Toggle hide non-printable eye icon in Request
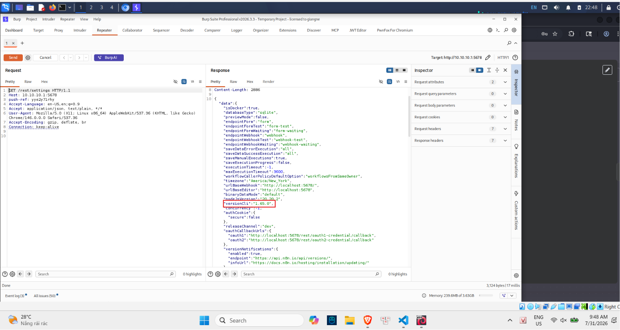The image size is (620, 330). coord(175,82)
